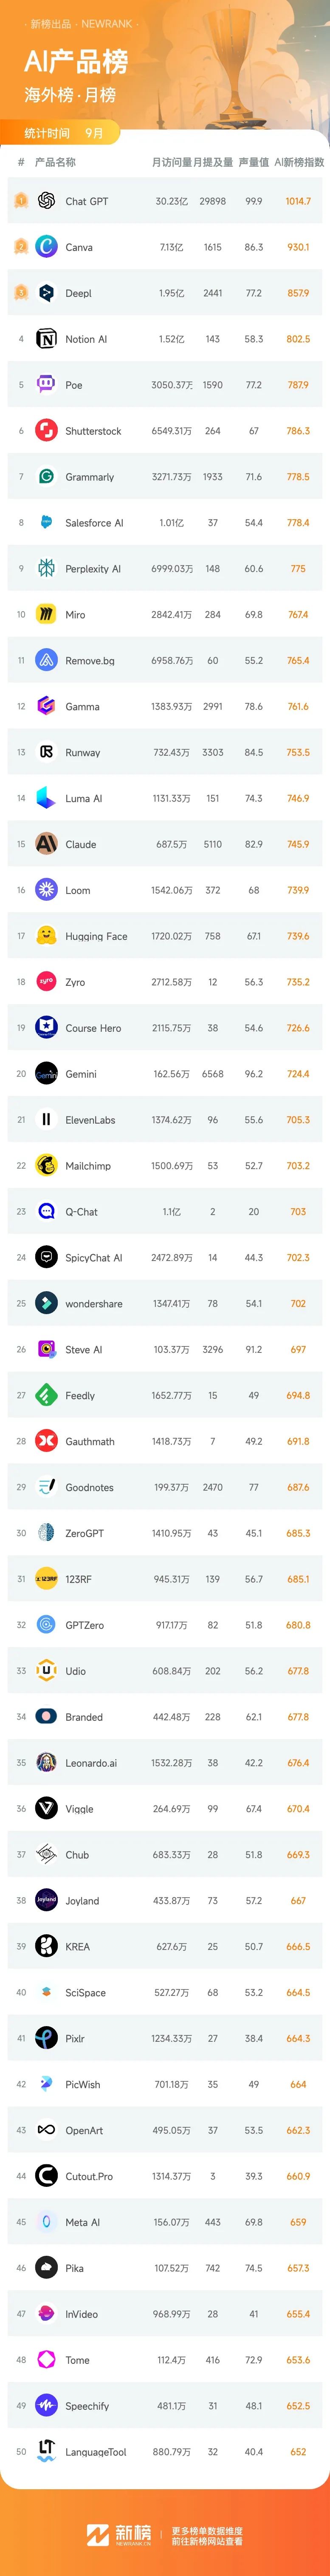
Task: Click the Shutterstock red icon
Action: pyautogui.click(x=46, y=431)
